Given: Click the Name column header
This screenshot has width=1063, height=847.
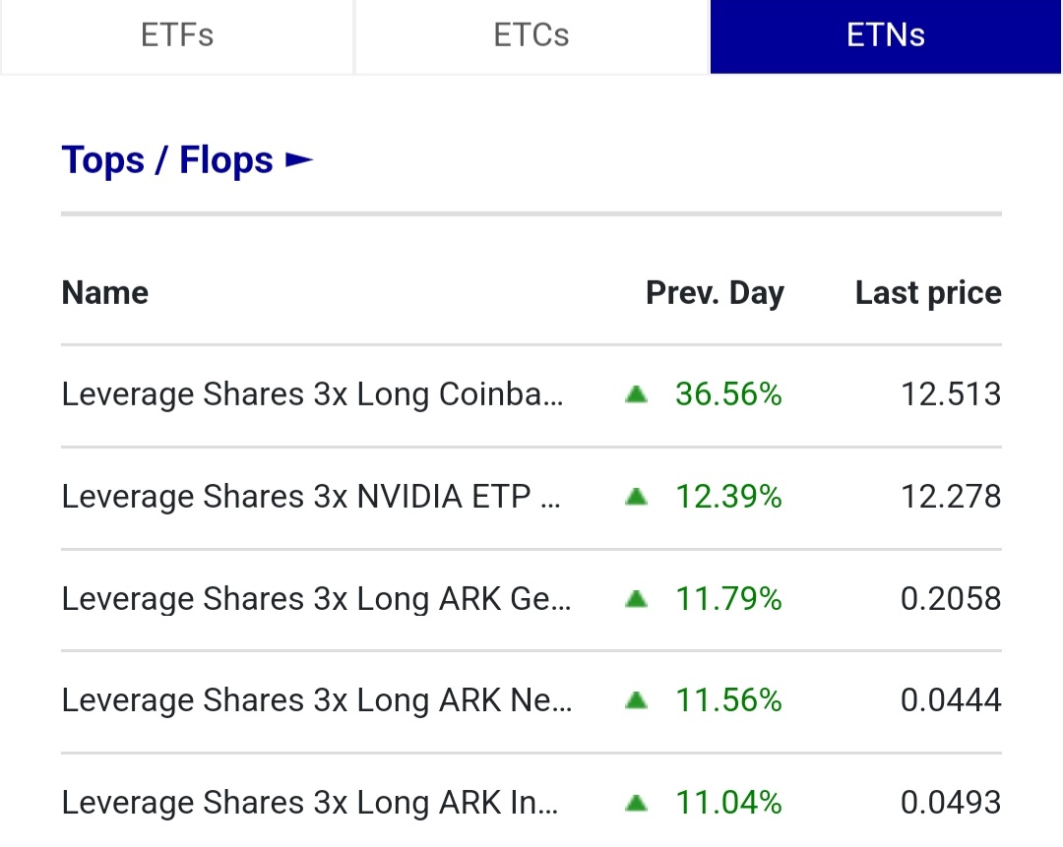Looking at the screenshot, I should [105, 293].
